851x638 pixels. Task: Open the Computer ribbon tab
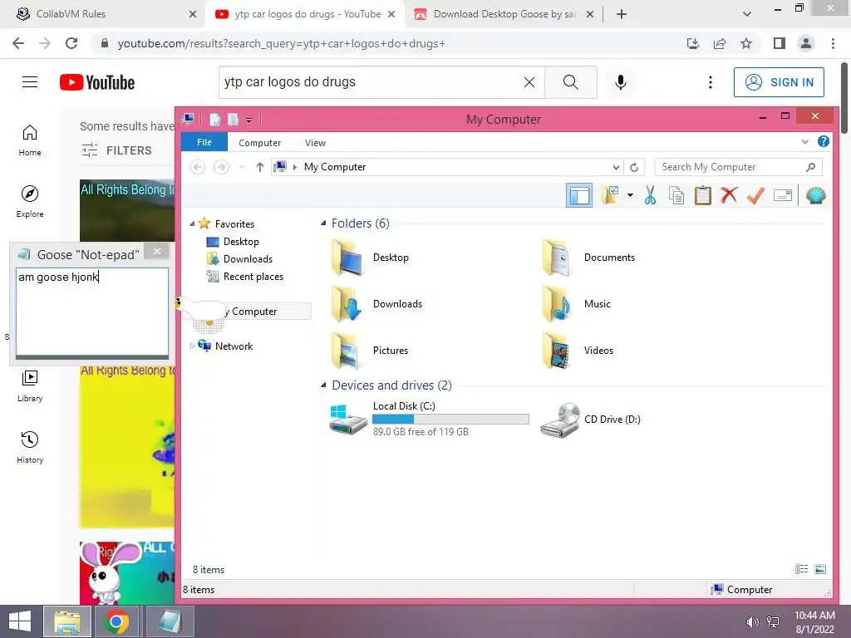259,143
